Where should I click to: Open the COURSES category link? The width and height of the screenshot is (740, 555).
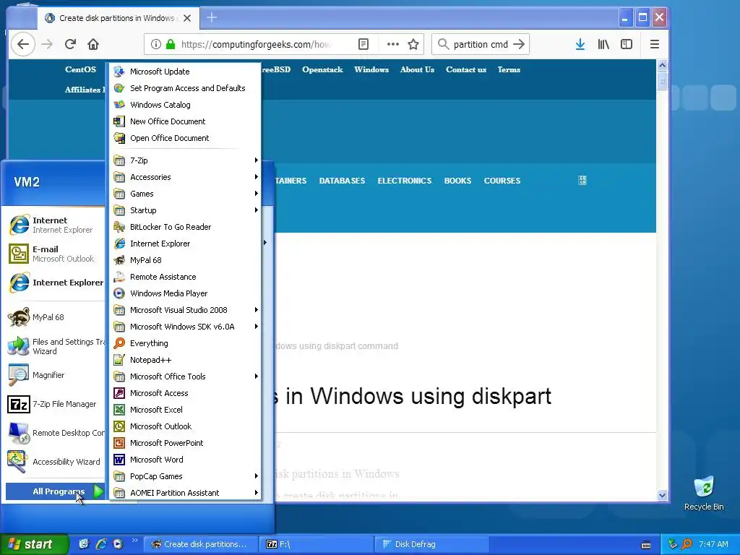(x=502, y=181)
